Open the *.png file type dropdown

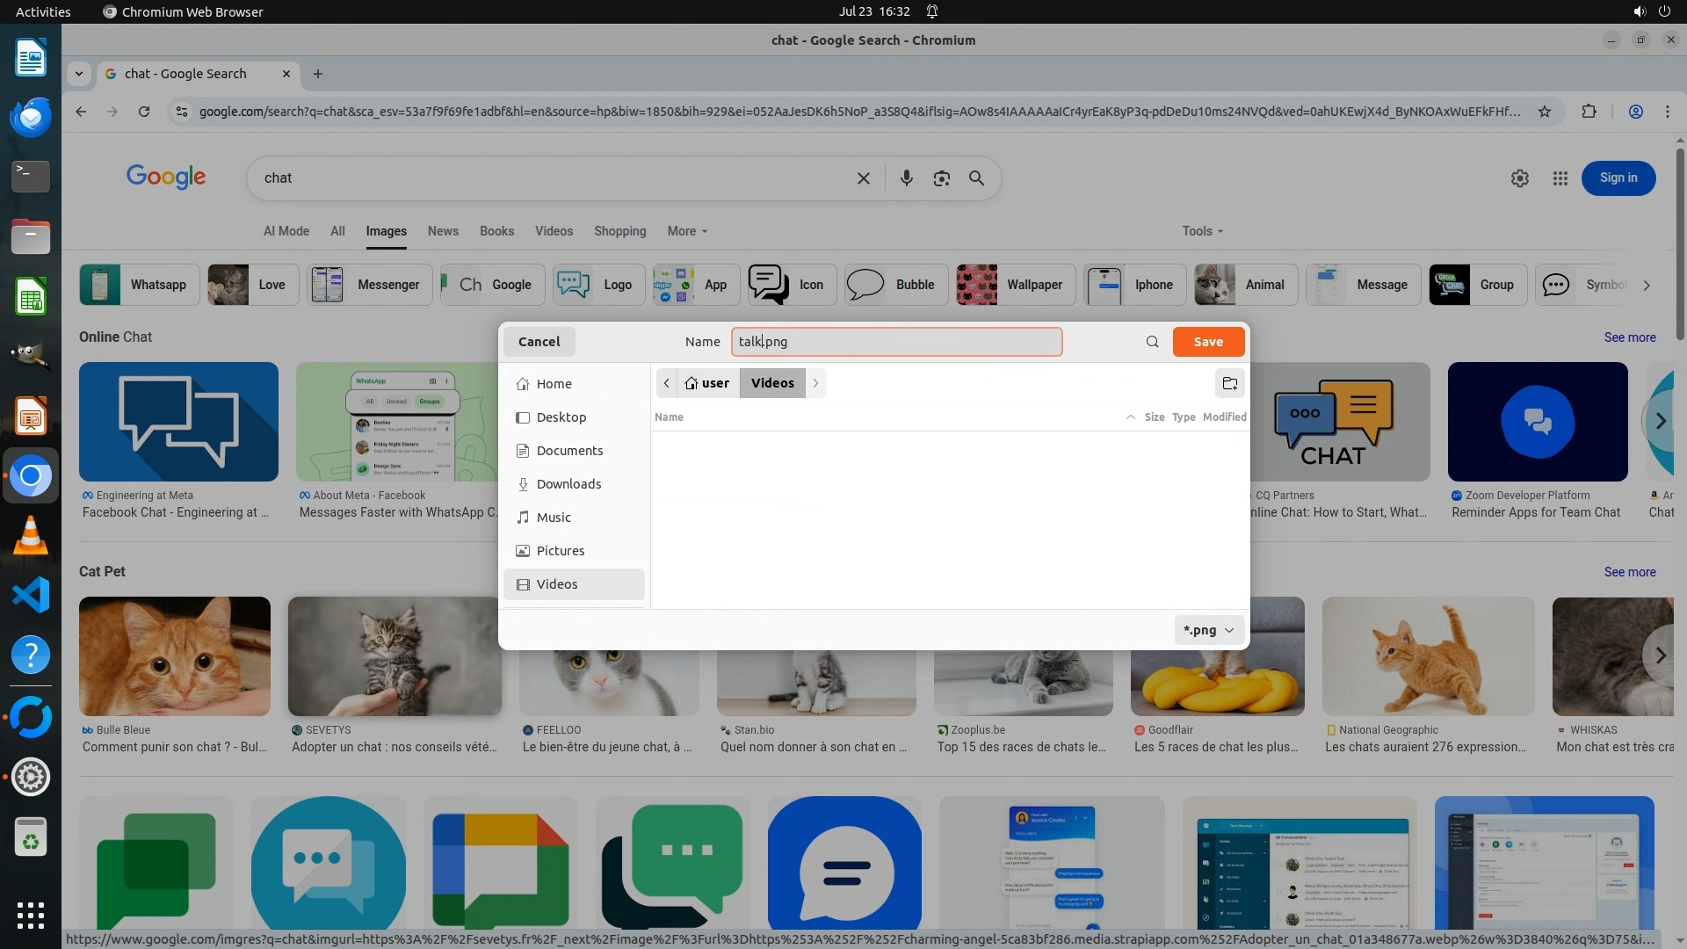[x=1208, y=630]
